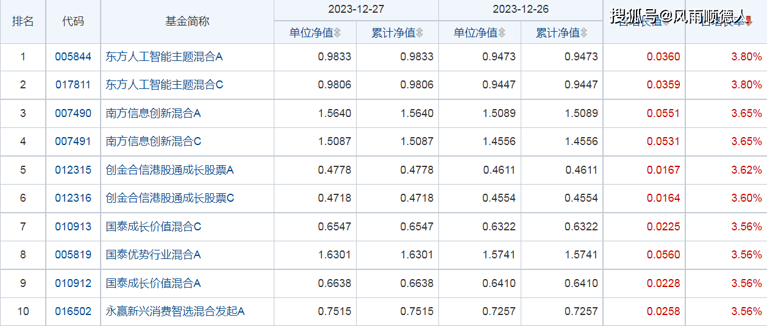Select 12-26 unit value 1.5089

coord(499,113)
